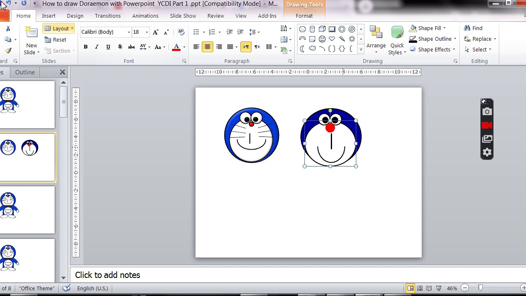526x296 pixels.
Task: Open the font color dropdown arrow
Action: point(184,47)
